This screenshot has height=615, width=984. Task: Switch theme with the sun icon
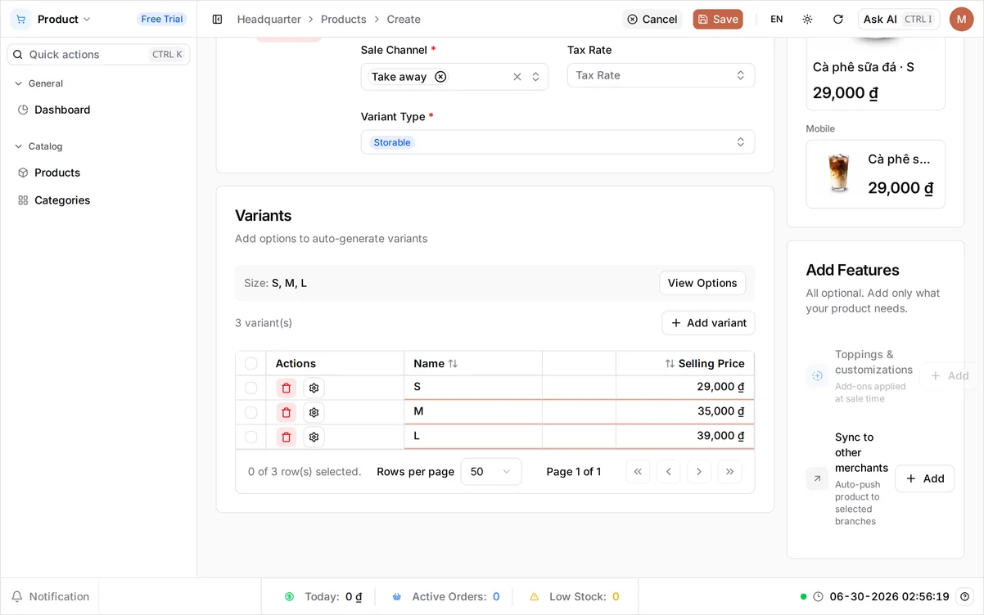(807, 19)
